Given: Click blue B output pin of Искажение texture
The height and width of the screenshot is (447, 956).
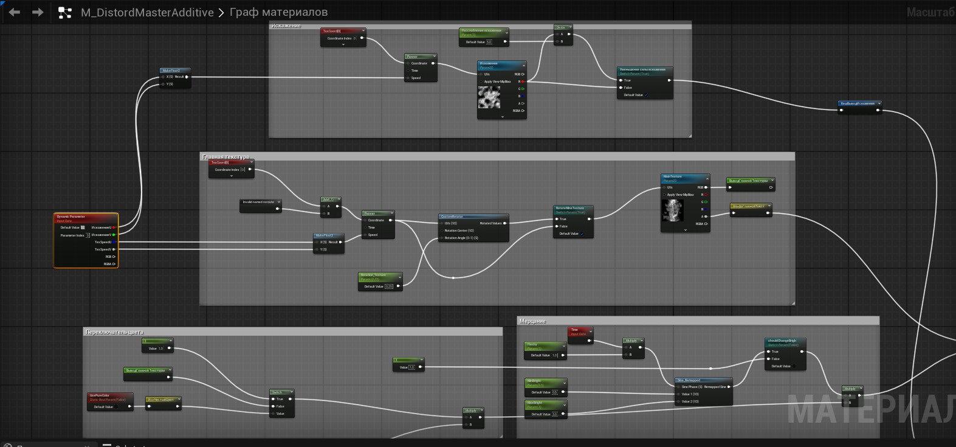Looking at the screenshot, I should pos(523,96).
